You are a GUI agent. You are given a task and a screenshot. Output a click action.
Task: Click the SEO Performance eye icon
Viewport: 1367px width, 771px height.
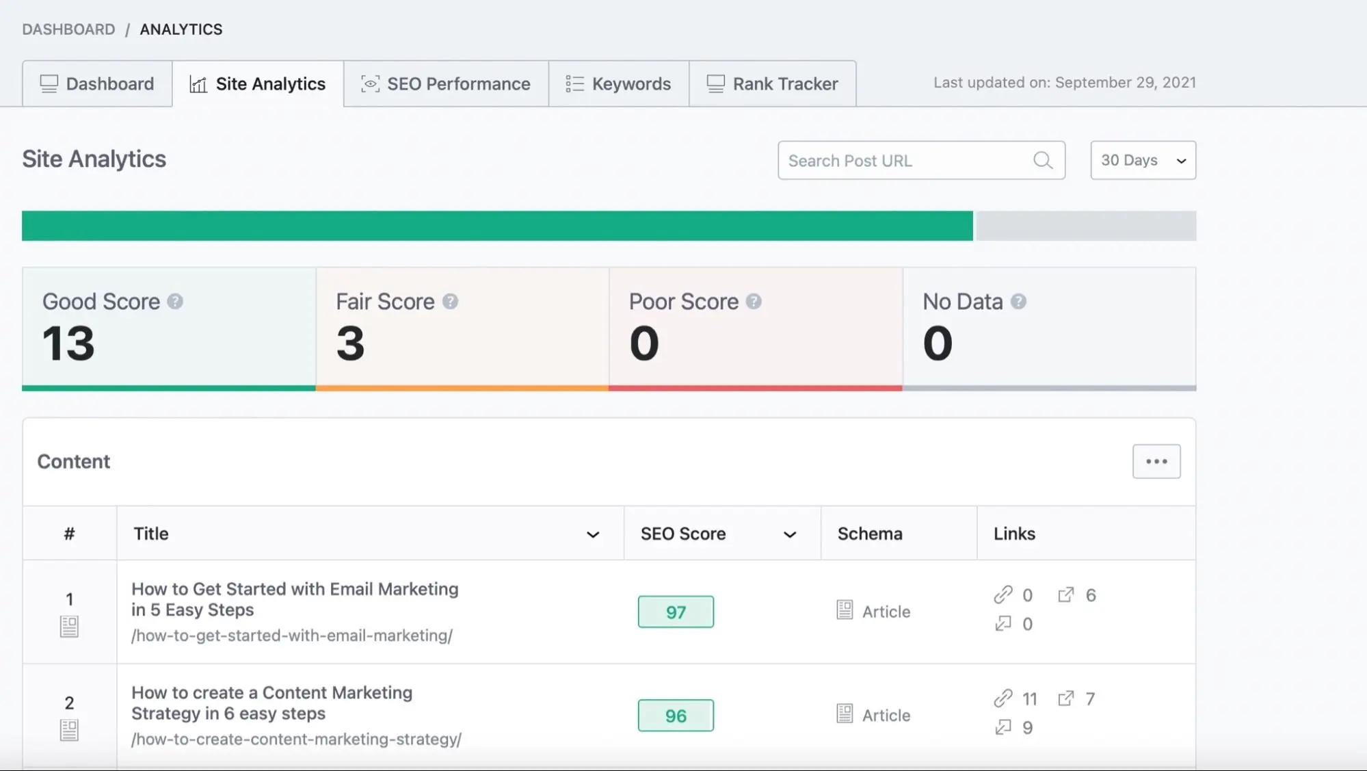[370, 83]
